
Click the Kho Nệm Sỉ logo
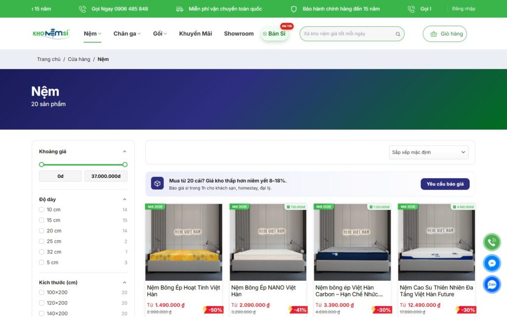[51, 34]
